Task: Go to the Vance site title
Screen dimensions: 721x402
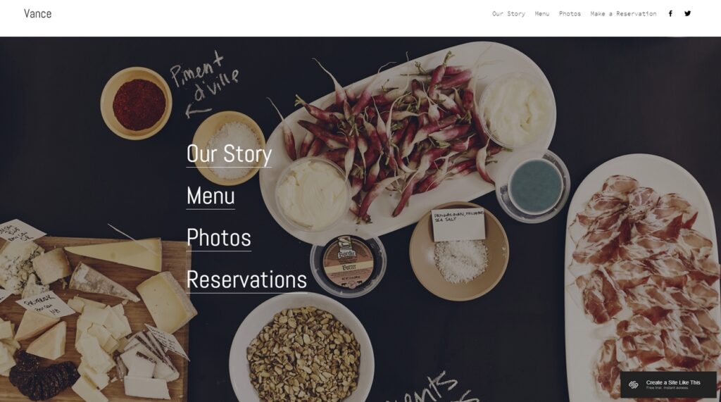Action: [38, 14]
